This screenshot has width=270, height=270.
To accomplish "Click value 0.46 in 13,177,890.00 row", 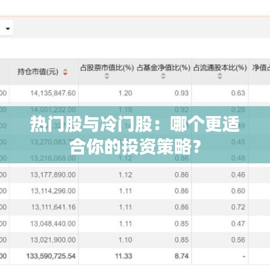I will 238,175.
